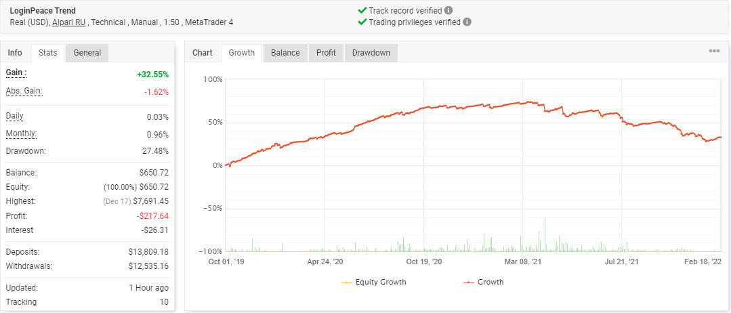Click the 27.48% drawdown value

(156, 151)
